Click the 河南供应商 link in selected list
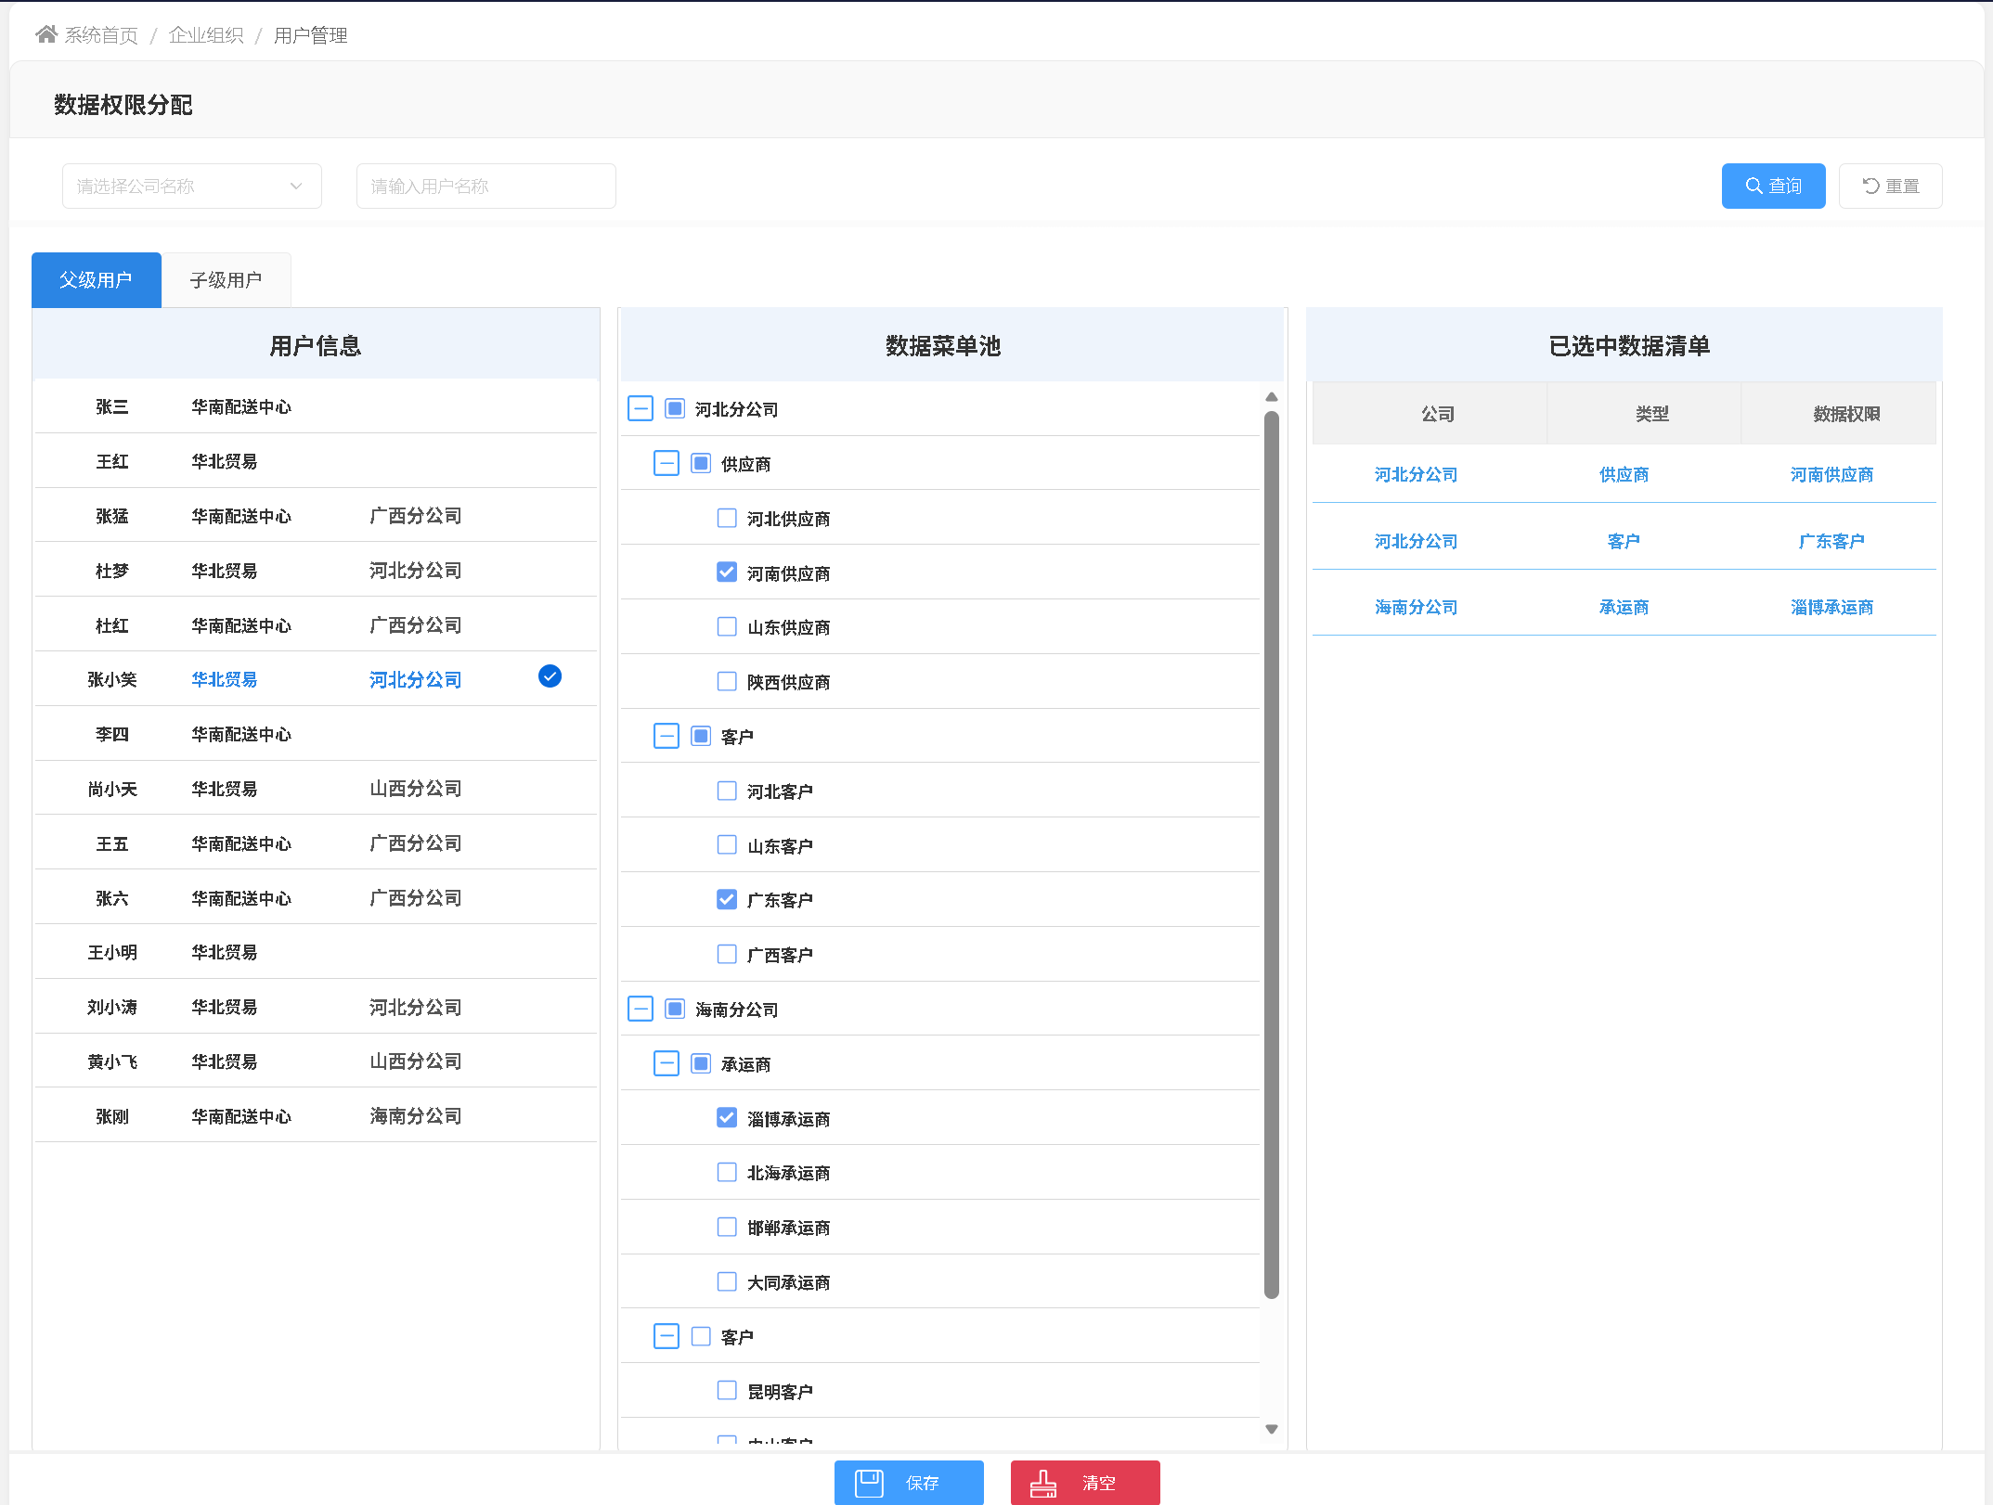This screenshot has width=1993, height=1505. [x=1831, y=474]
